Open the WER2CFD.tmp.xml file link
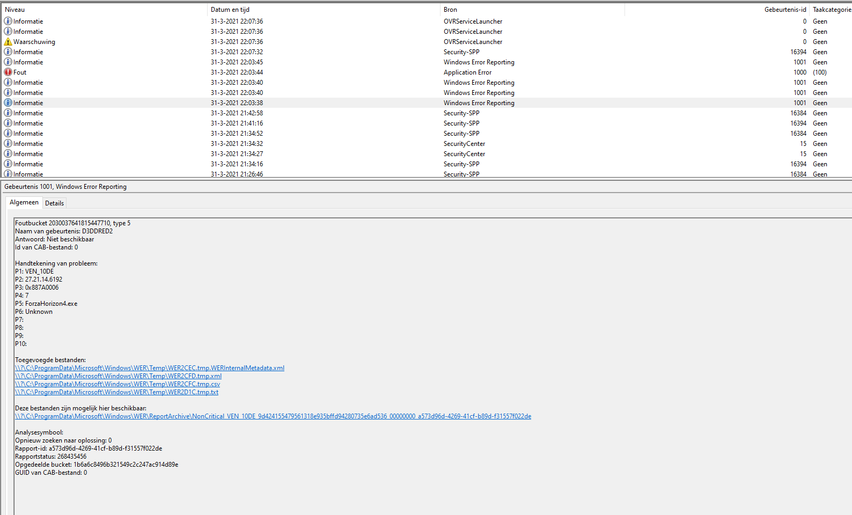The width and height of the screenshot is (852, 515). [x=118, y=376]
